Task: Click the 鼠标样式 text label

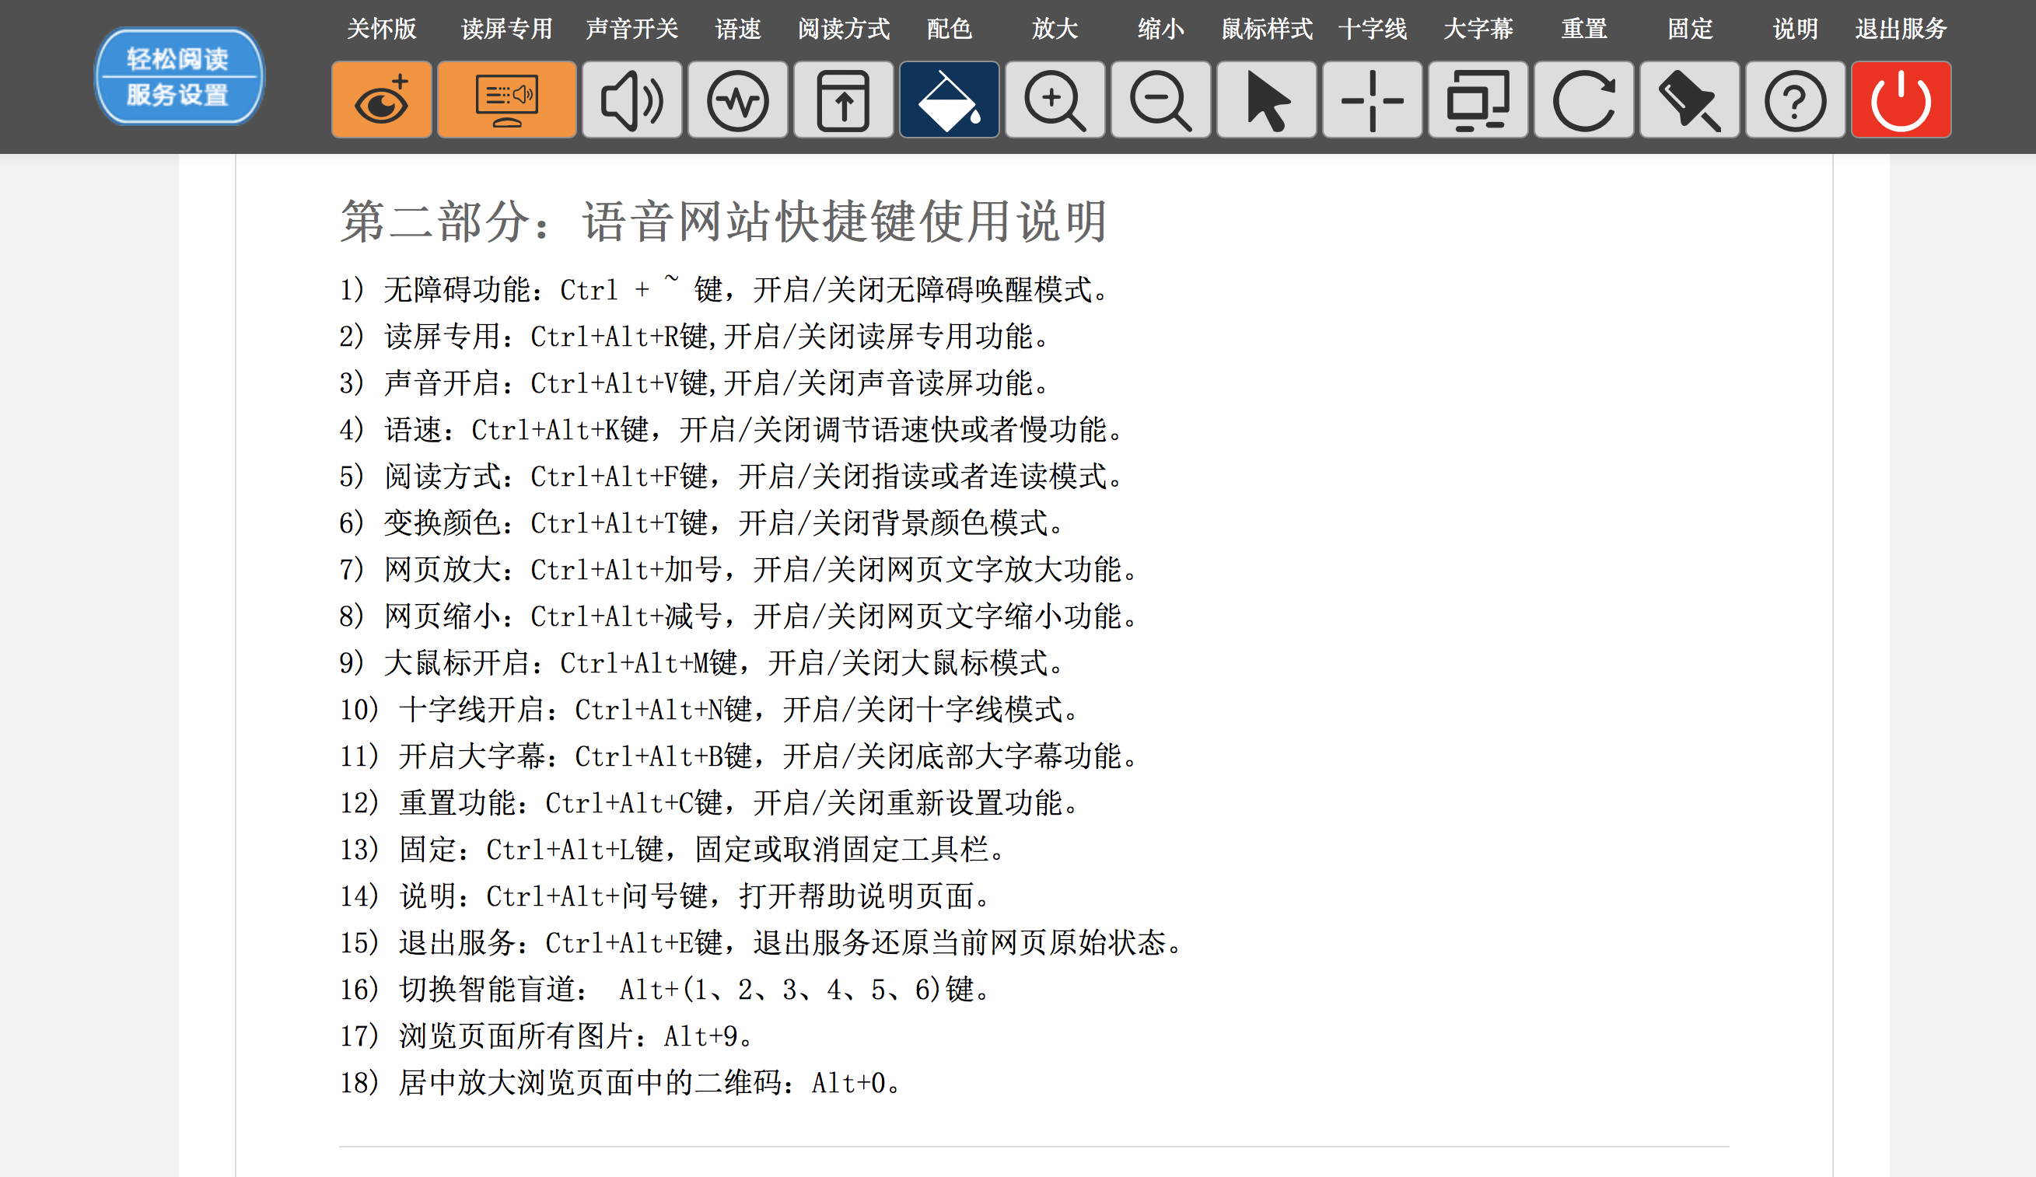Action: tap(1267, 29)
